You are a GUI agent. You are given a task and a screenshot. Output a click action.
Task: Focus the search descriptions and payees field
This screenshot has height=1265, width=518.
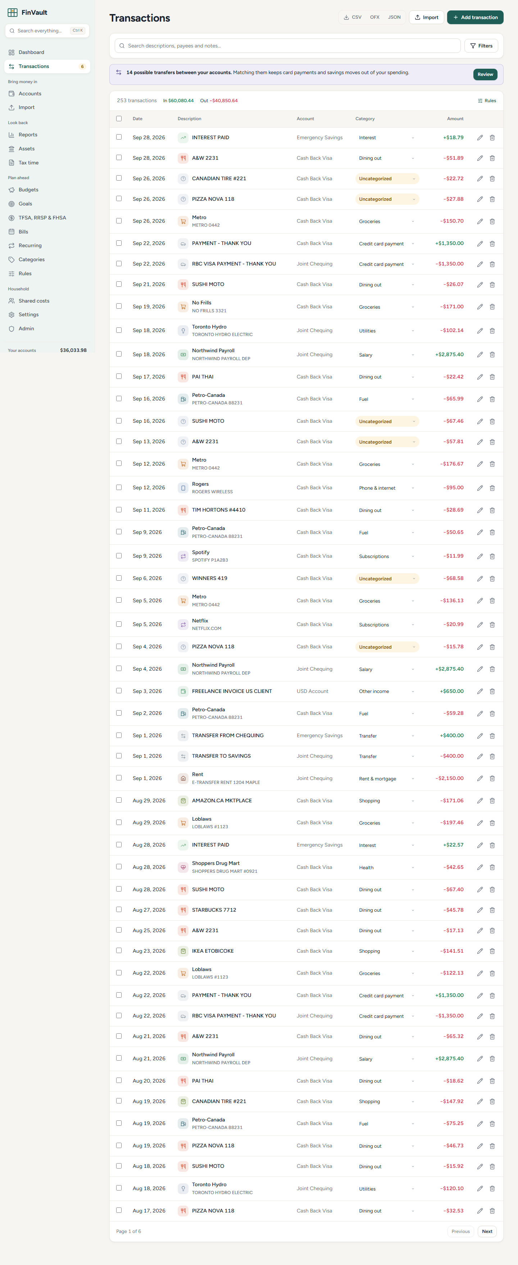coord(288,46)
